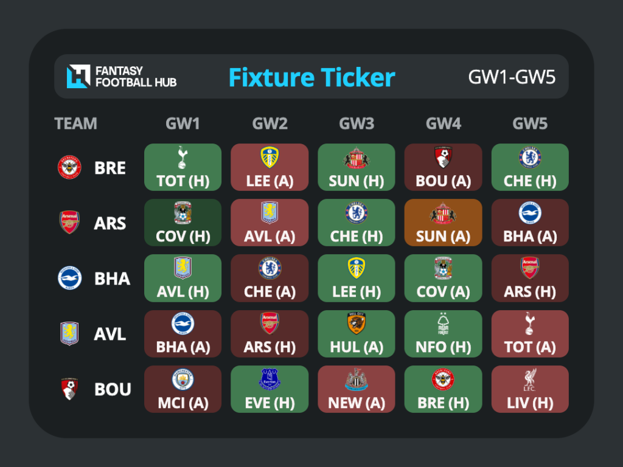
Task: Click the Aston Villa crest in team column
Action: (69, 334)
